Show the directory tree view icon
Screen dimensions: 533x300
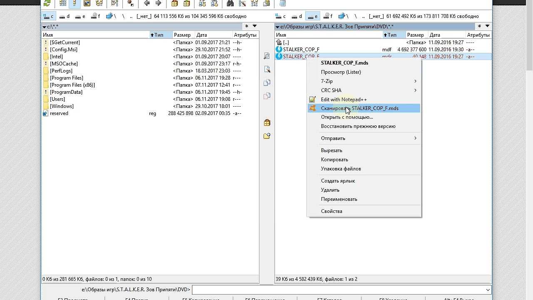(x=99, y=3)
